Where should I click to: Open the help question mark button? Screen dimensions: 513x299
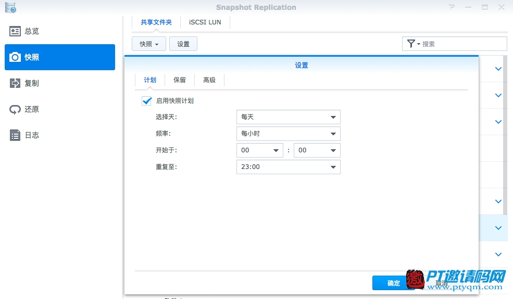(452, 7)
